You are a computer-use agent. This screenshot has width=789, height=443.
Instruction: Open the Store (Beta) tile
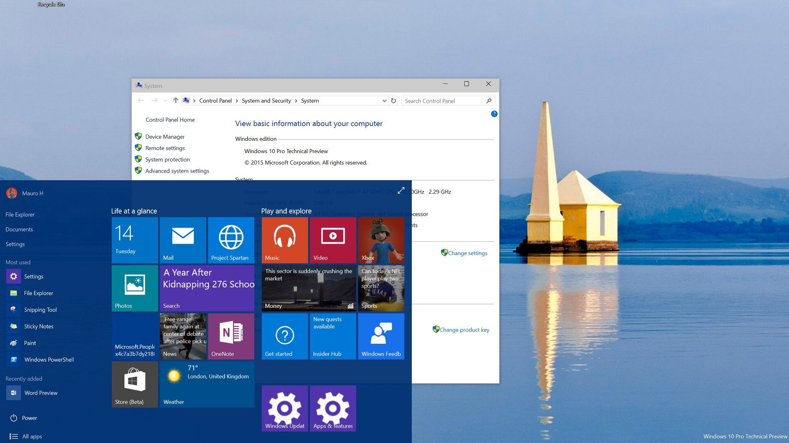point(134,384)
